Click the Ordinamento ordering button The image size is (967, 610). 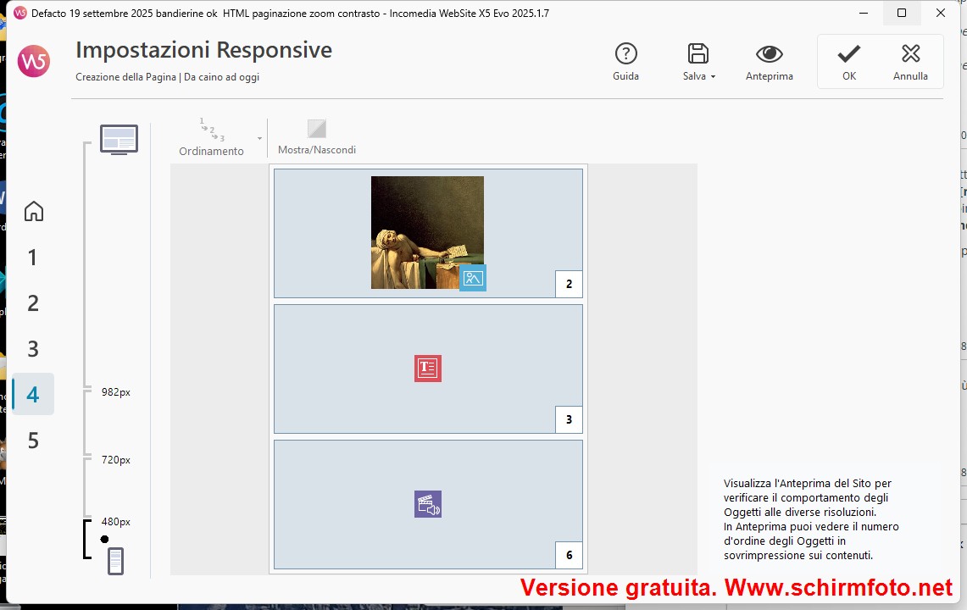coord(211,137)
